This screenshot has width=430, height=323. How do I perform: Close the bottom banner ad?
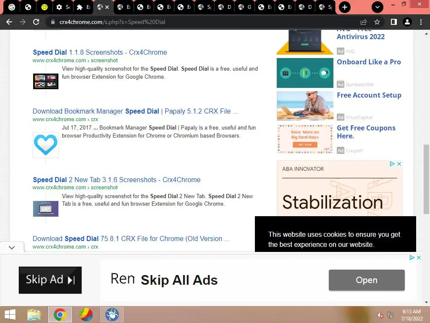[419, 258]
